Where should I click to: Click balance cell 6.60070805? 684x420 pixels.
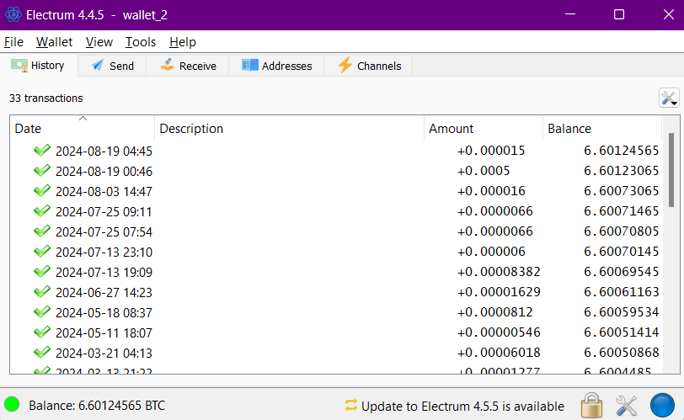coord(621,231)
